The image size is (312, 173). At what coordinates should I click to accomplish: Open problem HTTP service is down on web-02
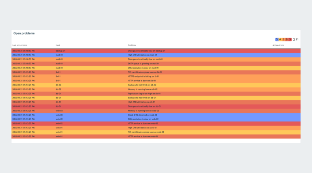click(143, 124)
